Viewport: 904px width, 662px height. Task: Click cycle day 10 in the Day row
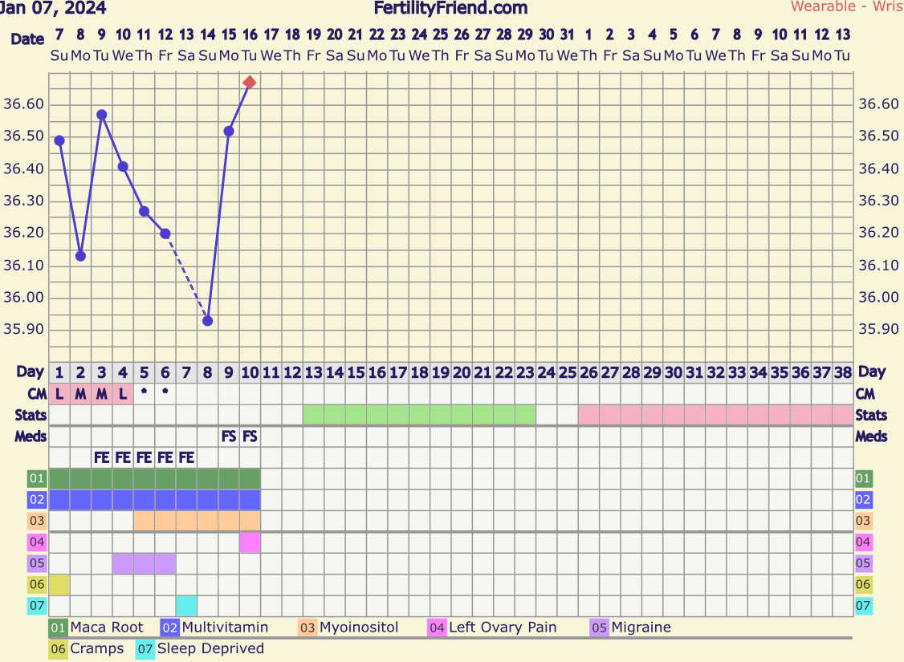click(x=250, y=372)
